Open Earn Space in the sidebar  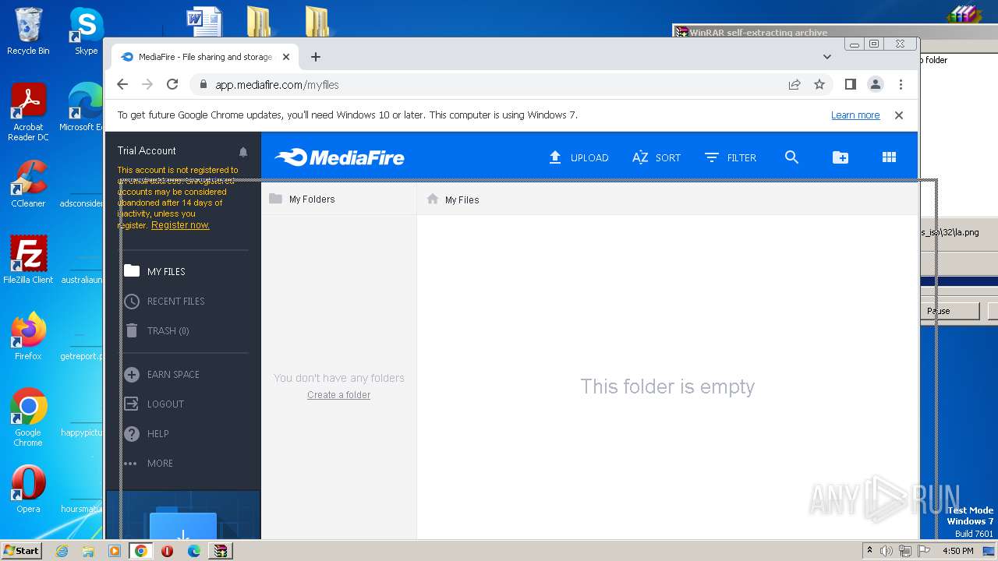162,374
